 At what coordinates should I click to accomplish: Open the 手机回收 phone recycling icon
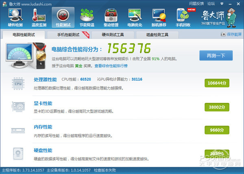(x=183, y=17)
